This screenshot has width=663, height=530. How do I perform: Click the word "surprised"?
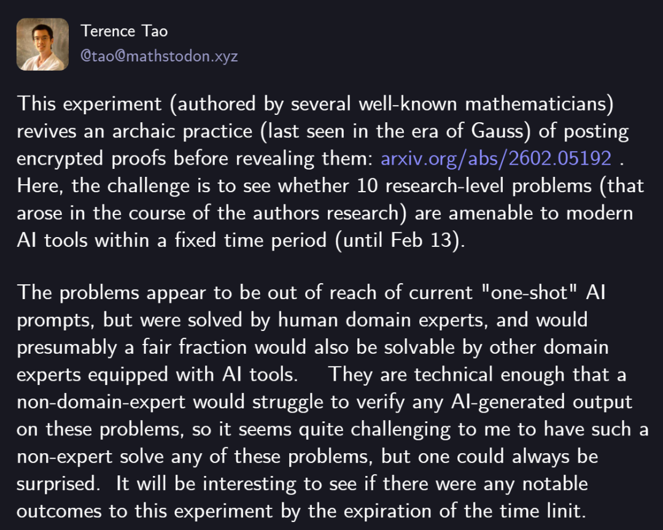coord(58,482)
